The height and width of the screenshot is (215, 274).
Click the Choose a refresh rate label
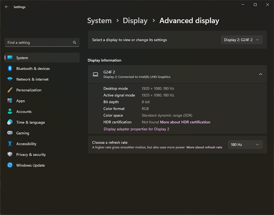pyautogui.click(x=110, y=143)
